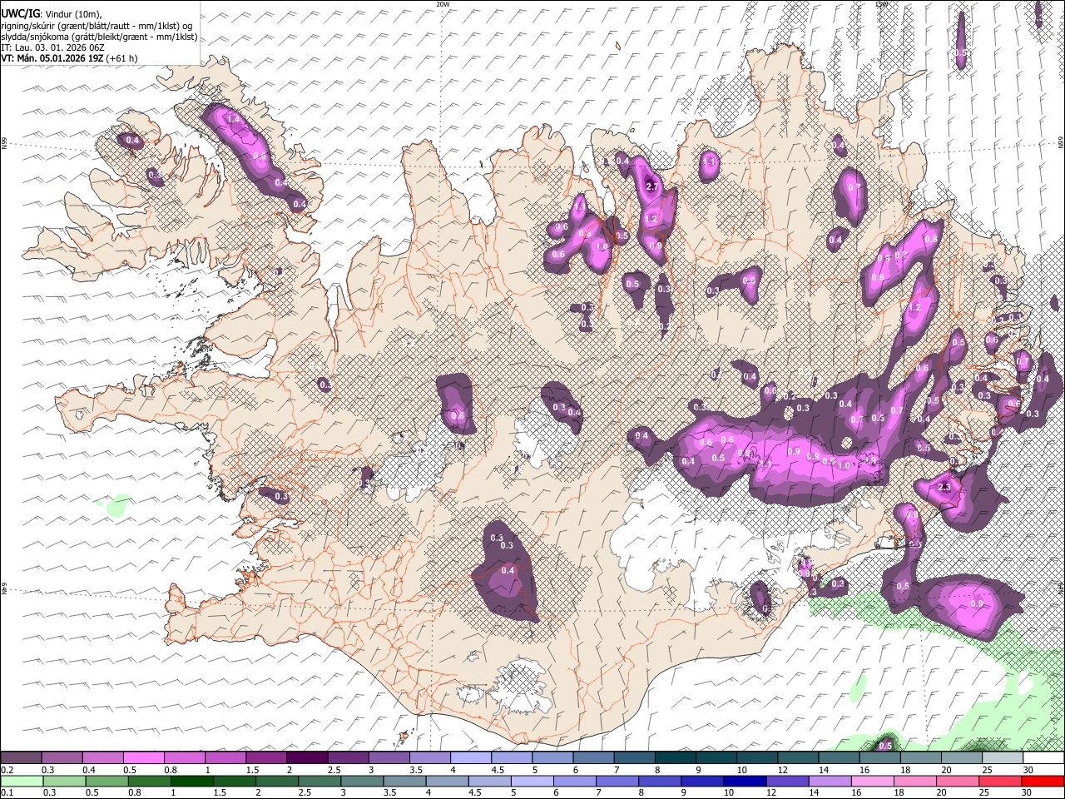1065x799 pixels.
Task: Select the 'slydda/snjókoma' legend description line
Action: pos(99,37)
